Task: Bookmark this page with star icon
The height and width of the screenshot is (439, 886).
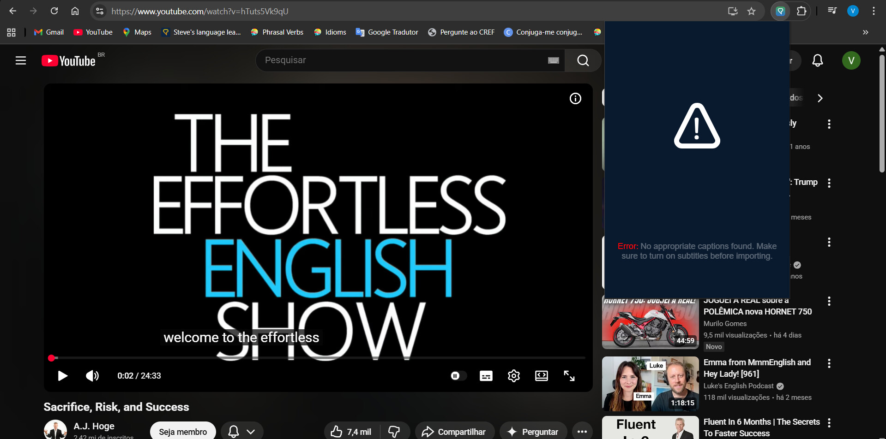Action: pos(751,11)
